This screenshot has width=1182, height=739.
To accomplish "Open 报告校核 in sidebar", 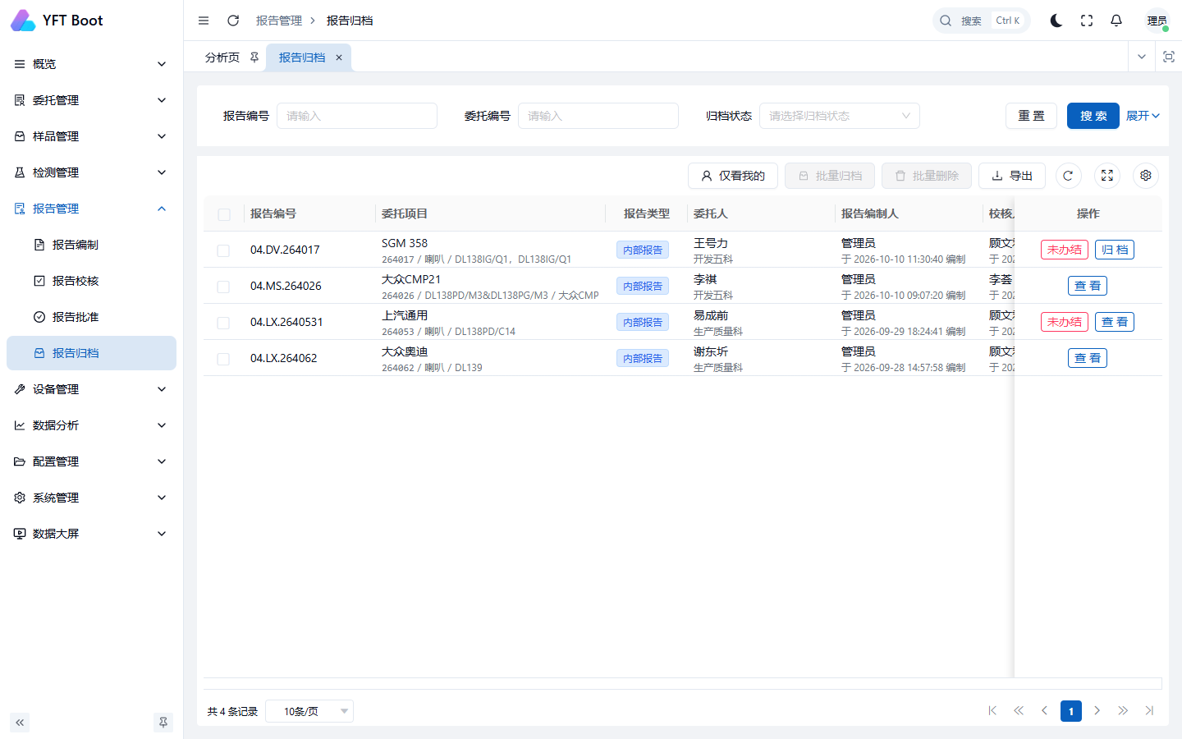I will (x=91, y=281).
